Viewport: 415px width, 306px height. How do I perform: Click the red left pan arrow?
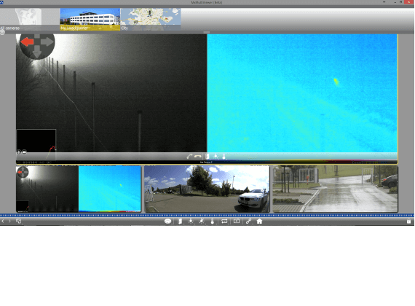point(27,42)
